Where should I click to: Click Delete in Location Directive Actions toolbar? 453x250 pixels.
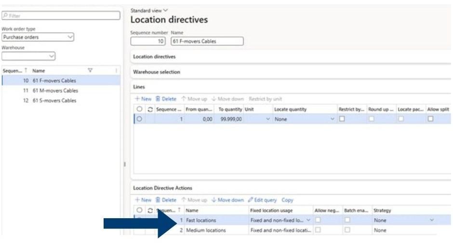[x=166, y=200]
